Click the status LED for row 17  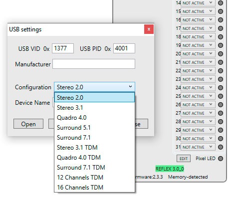221,28
